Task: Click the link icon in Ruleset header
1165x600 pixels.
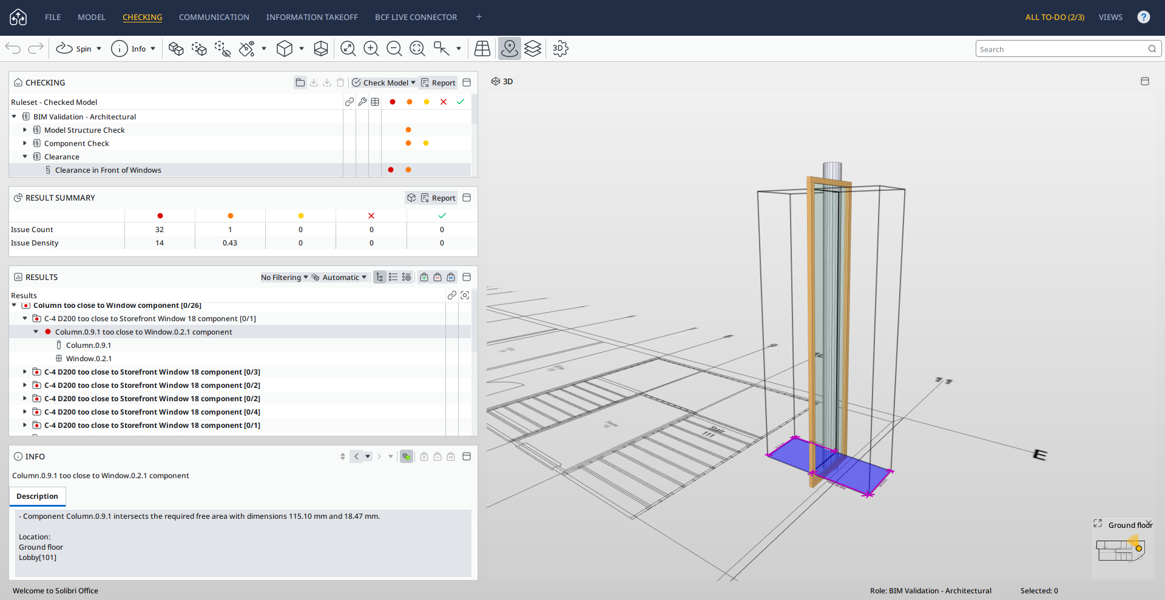Action: pos(349,102)
